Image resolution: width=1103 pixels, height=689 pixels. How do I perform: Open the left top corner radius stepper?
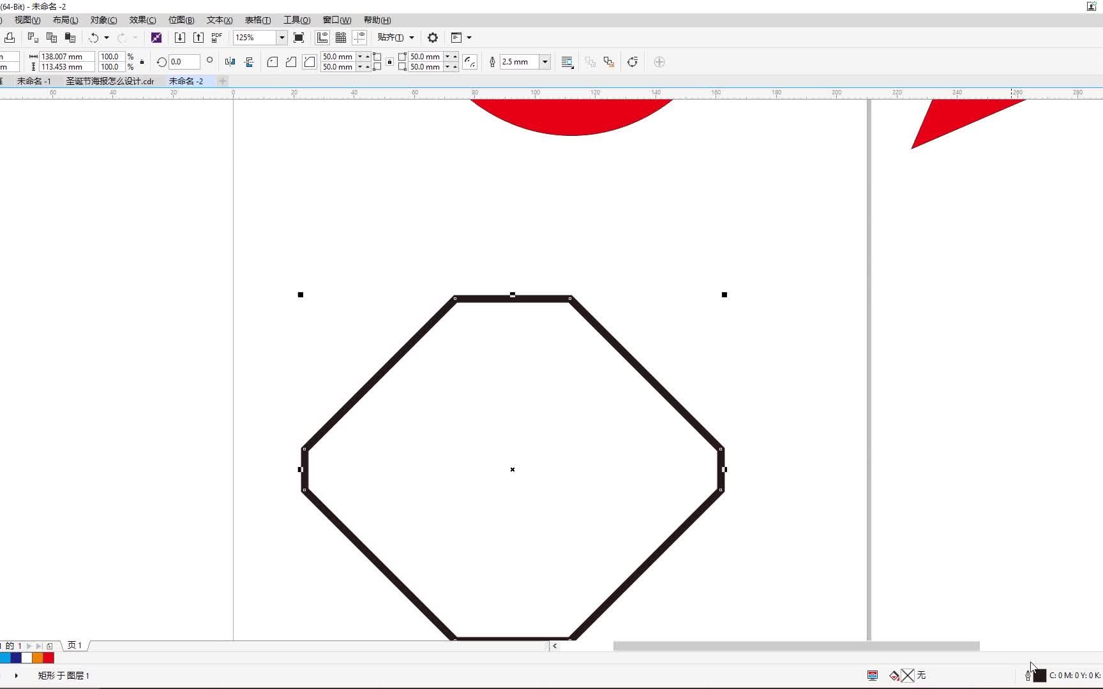click(363, 57)
